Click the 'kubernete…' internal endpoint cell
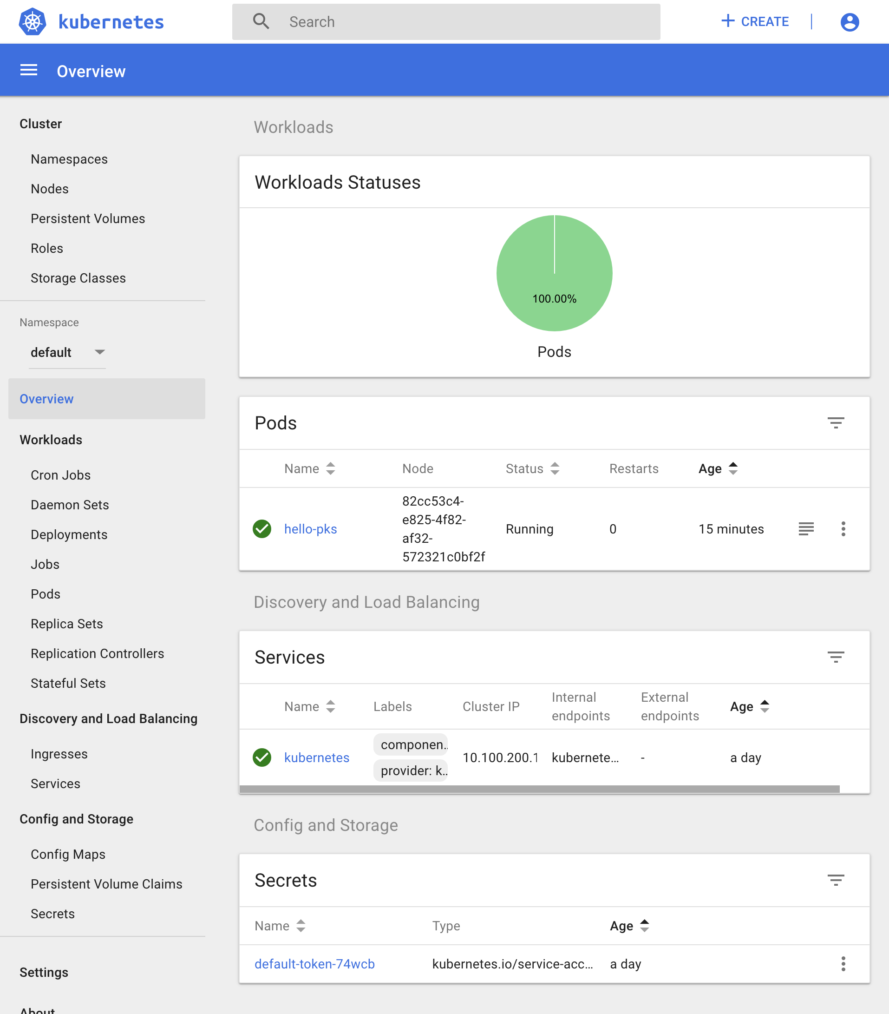The image size is (889, 1014). (585, 757)
